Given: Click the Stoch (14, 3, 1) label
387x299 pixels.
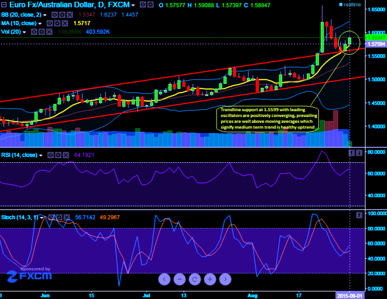Looking at the screenshot, I should click(x=20, y=218).
